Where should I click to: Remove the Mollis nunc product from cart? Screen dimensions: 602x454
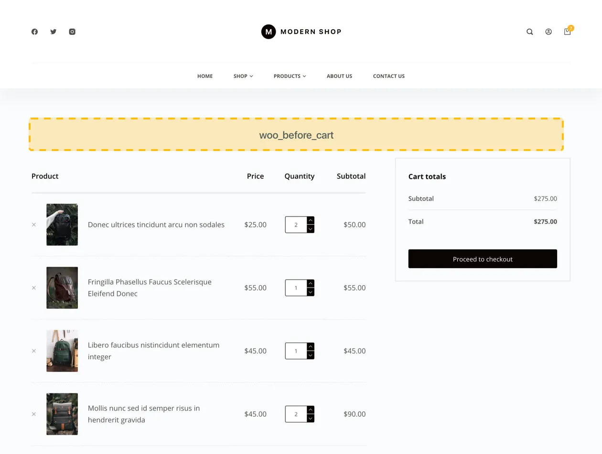point(33,414)
